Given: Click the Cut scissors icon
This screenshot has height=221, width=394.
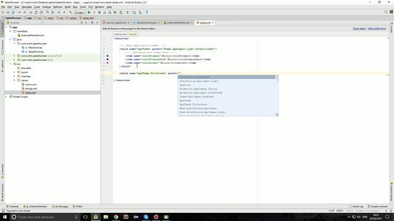Looking at the screenshot, I should coord(31,12).
